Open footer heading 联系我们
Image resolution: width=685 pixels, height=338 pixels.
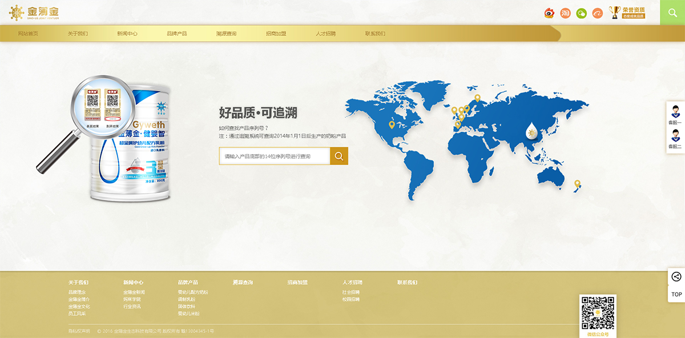coord(407,283)
